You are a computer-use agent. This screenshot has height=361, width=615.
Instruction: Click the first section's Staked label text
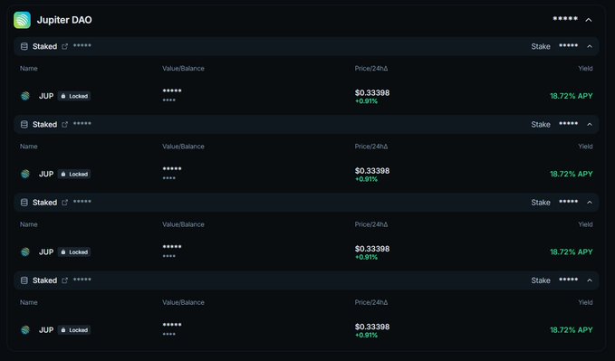pos(44,46)
